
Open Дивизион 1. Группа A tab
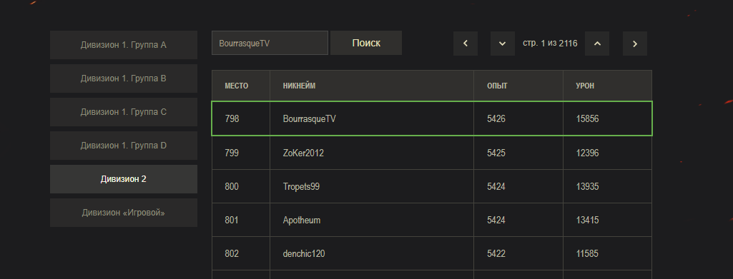(x=124, y=45)
